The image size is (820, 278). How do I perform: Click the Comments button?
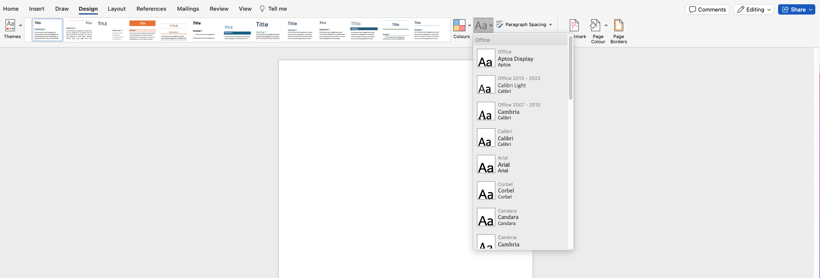[707, 10]
